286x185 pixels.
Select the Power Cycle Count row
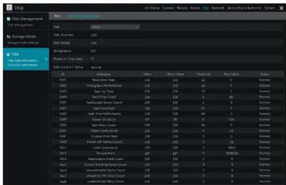click(167, 131)
